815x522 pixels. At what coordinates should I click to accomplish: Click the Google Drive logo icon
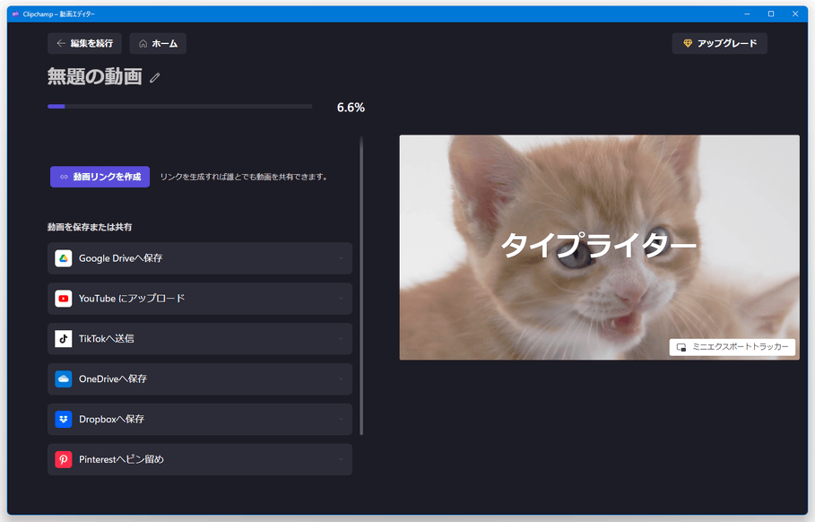pyautogui.click(x=64, y=258)
